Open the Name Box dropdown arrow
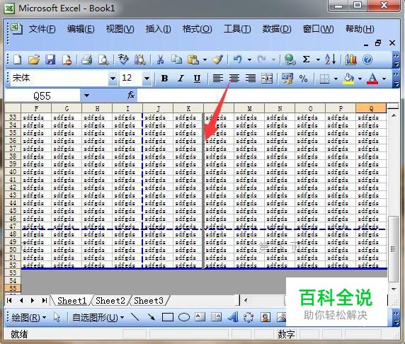The width and height of the screenshot is (405, 344). (86, 96)
